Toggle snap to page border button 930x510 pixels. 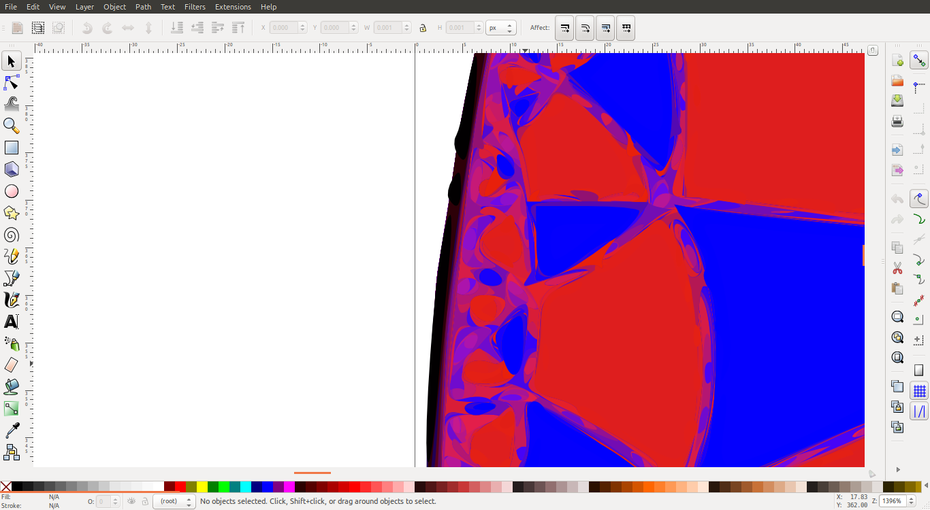[x=919, y=371]
